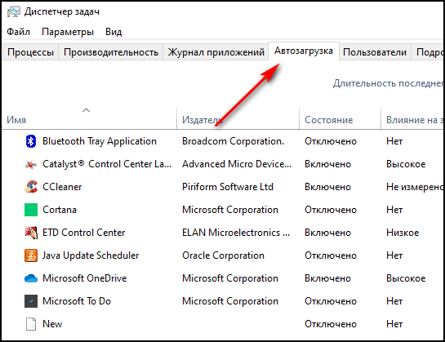The height and width of the screenshot is (342, 445).
Task: Select the Microsoft To Do entry name
Action: point(77,301)
